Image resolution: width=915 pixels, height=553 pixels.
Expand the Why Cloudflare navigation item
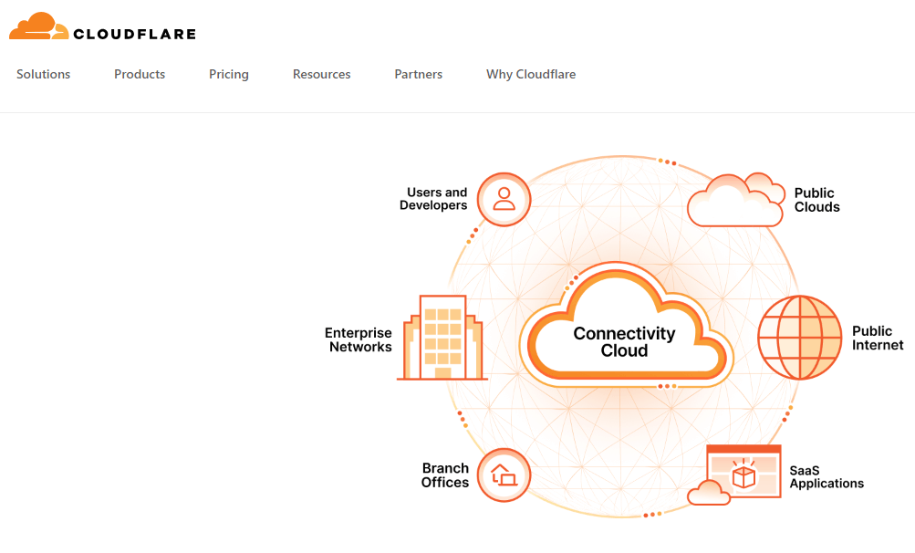pyautogui.click(x=531, y=75)
